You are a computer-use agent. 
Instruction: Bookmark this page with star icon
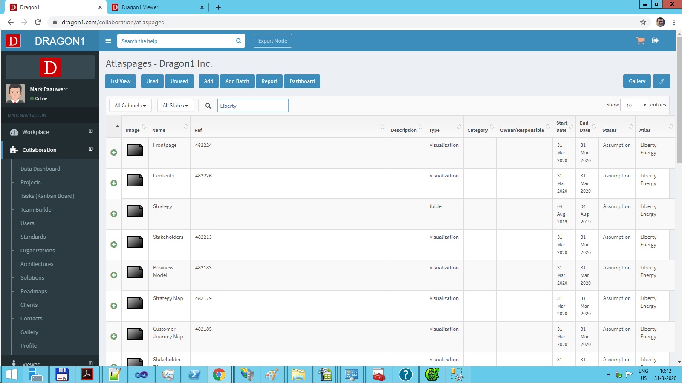tap(643, 22)
